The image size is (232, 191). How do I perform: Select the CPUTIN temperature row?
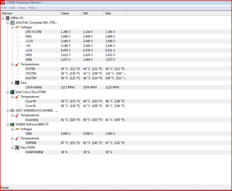(x=31, y=74)
